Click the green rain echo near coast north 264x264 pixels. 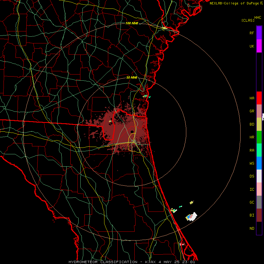coord(145,96)
